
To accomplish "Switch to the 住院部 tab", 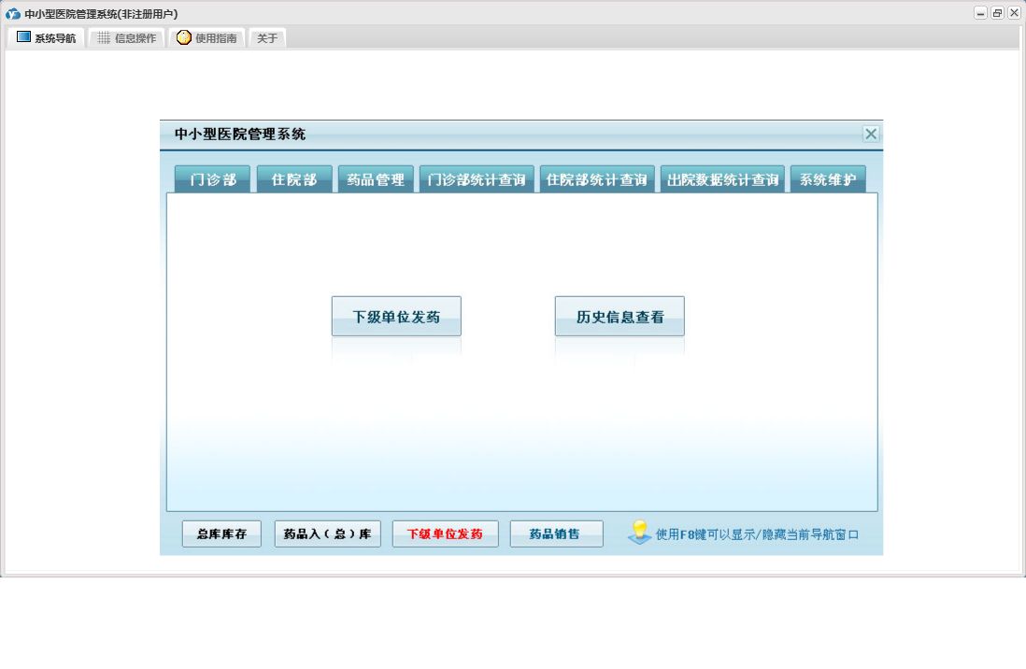I will pyautogui.click(x=294, y=179).
